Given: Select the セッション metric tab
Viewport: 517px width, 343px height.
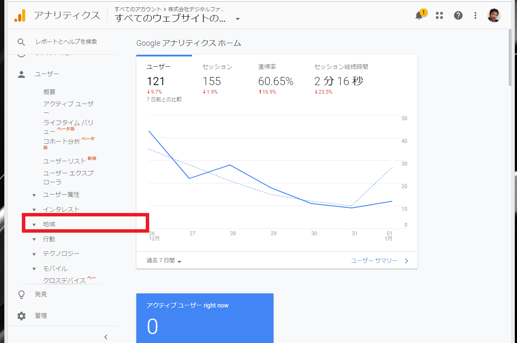Looking at the screenshot, I should 217,80.
